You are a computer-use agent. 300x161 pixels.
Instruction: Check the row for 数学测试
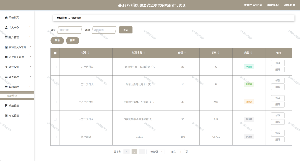point(55,137)
